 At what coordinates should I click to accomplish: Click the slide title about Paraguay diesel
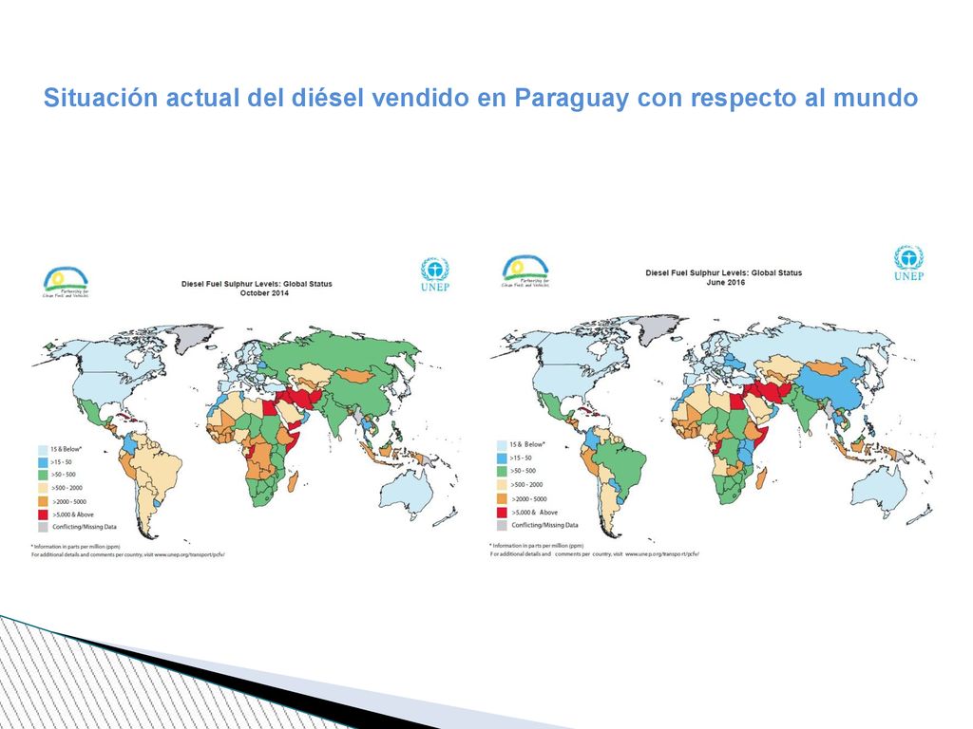click(x=480, y=98)
